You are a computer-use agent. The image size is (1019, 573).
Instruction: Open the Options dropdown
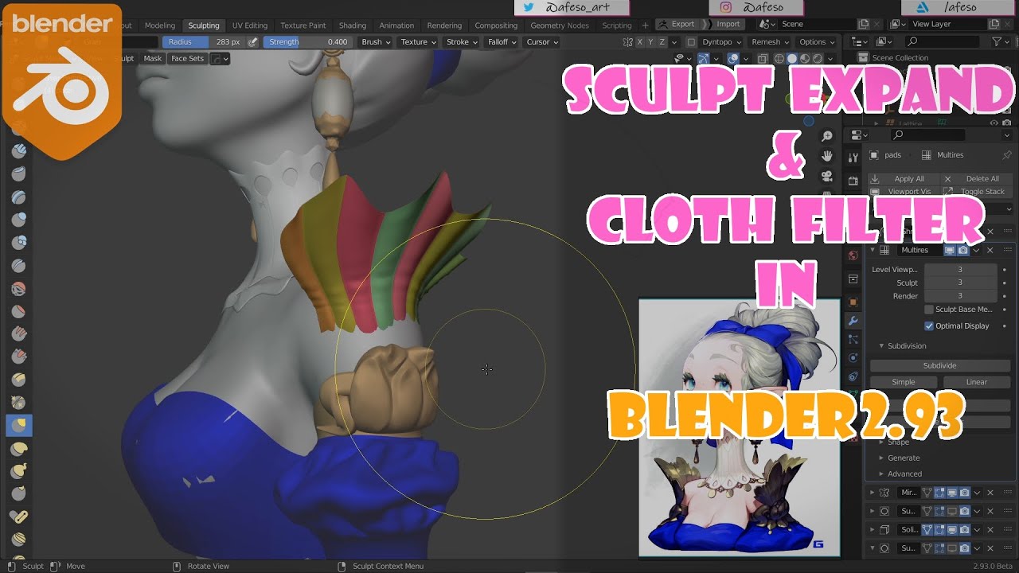click(817, 42)
